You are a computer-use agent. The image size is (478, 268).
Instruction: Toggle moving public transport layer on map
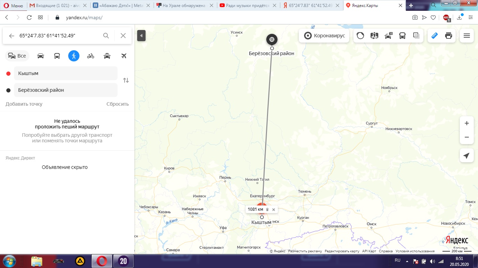[x=402, y=36]
